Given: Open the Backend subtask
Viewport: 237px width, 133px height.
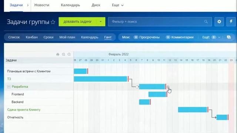Looking at the screenshot, I should [x=17, y=102].
